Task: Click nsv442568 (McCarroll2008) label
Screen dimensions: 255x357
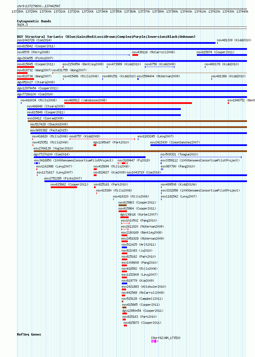Action: 143,293
